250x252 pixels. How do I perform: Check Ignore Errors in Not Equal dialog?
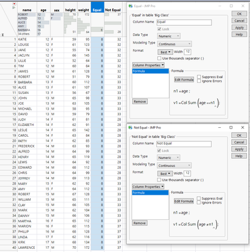click(x=199, y=202)
